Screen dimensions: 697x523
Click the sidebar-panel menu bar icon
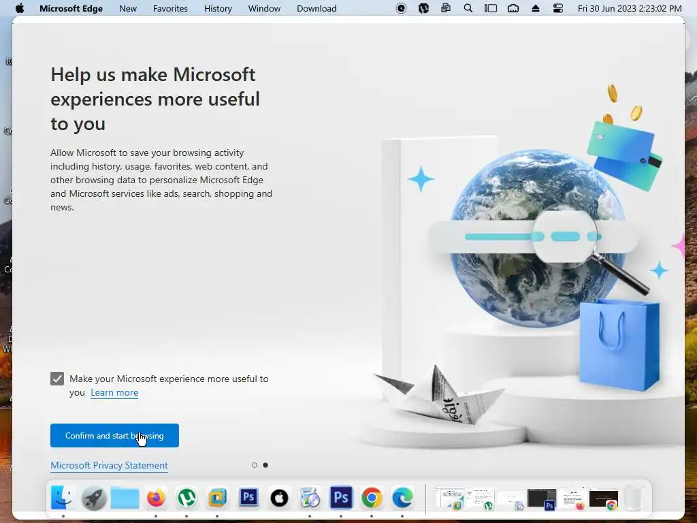pos(490,8)
